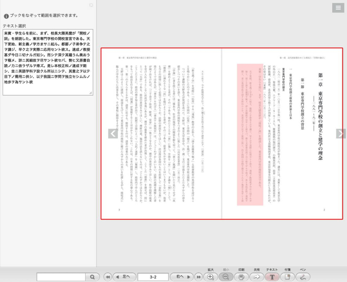347x282 pixels.
Task: Click inside the search text field
Action: 61,276
